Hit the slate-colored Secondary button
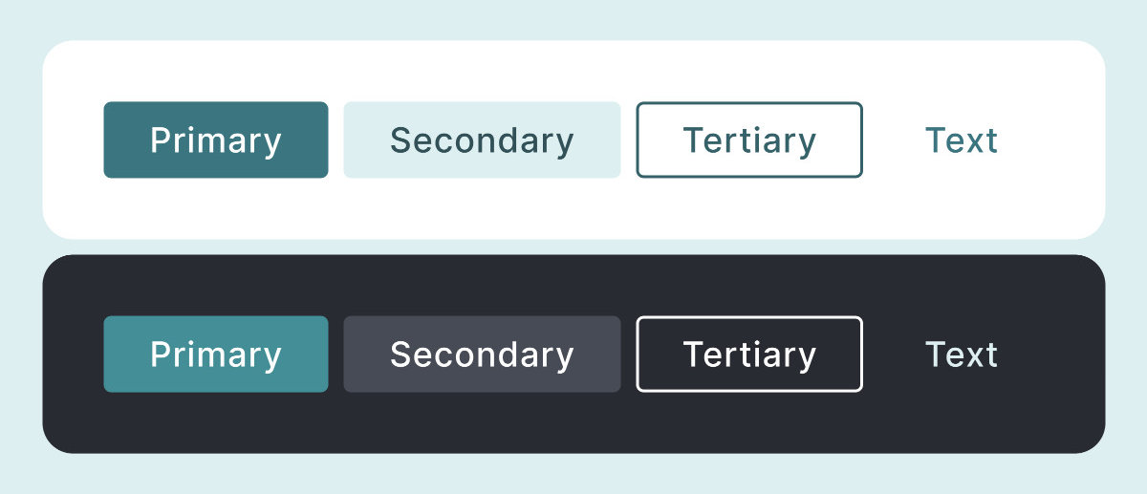 tap(482, 354)
